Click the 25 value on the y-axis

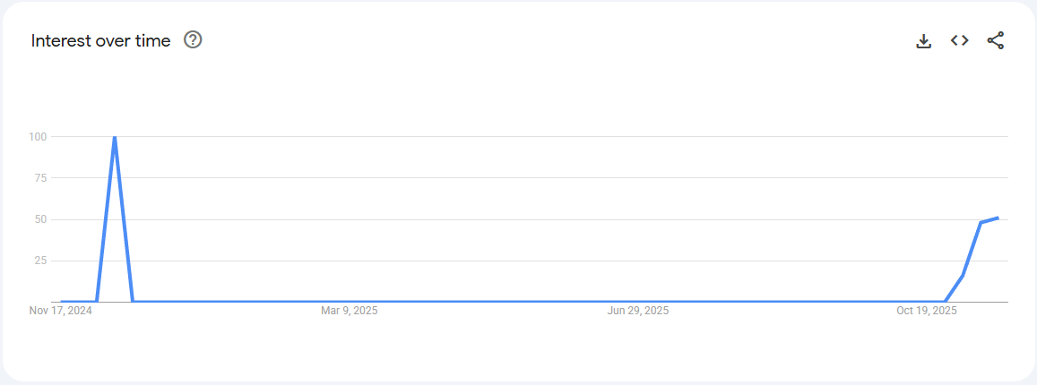tap(40, 261)
